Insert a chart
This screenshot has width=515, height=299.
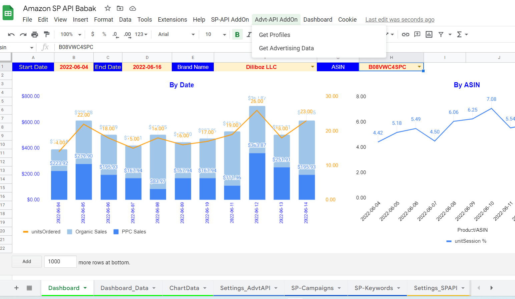pos(429,34)
